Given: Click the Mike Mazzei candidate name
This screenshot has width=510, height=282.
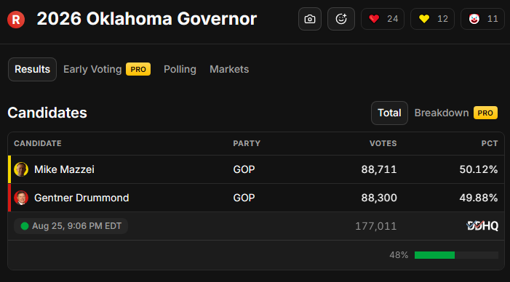Looking at the screenshot, I should point(64,169).
